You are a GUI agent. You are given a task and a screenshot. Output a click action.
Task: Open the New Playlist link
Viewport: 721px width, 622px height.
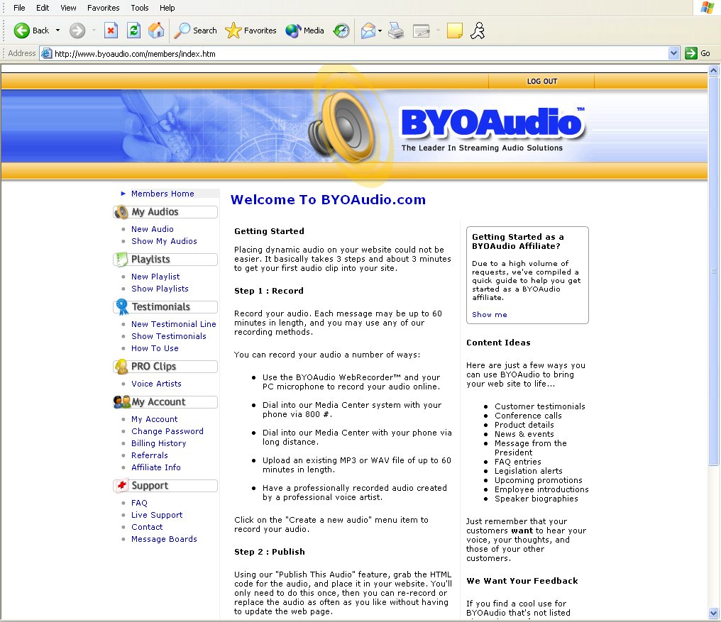click(155, 277)
